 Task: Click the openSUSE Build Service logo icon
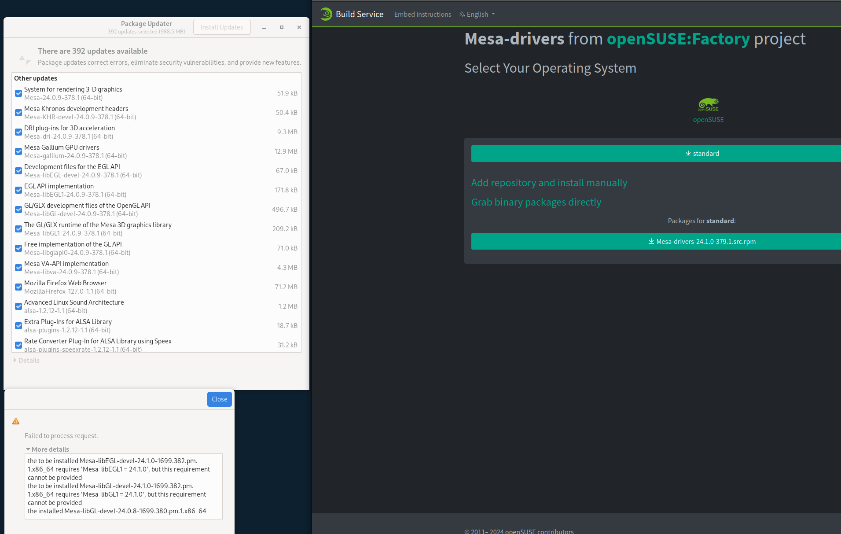coord(326,14)
